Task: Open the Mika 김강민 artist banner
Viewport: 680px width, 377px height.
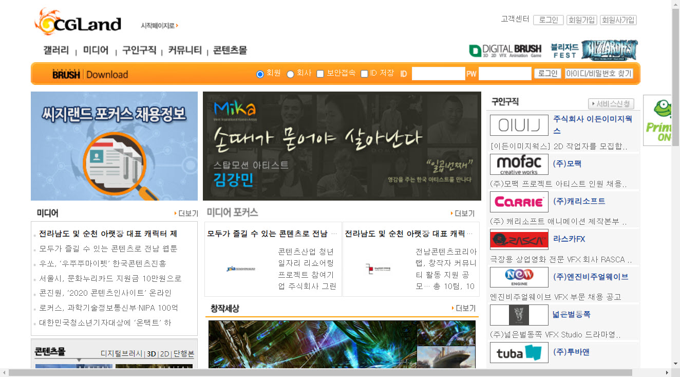Action: (x=342, y=146)
